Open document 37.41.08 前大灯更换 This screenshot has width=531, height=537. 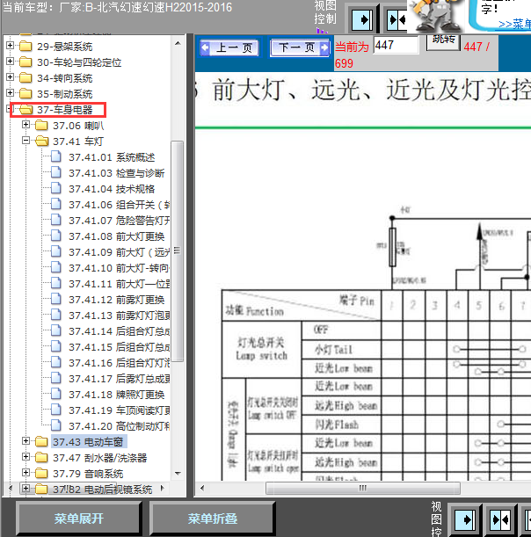[x=116, y=236]
